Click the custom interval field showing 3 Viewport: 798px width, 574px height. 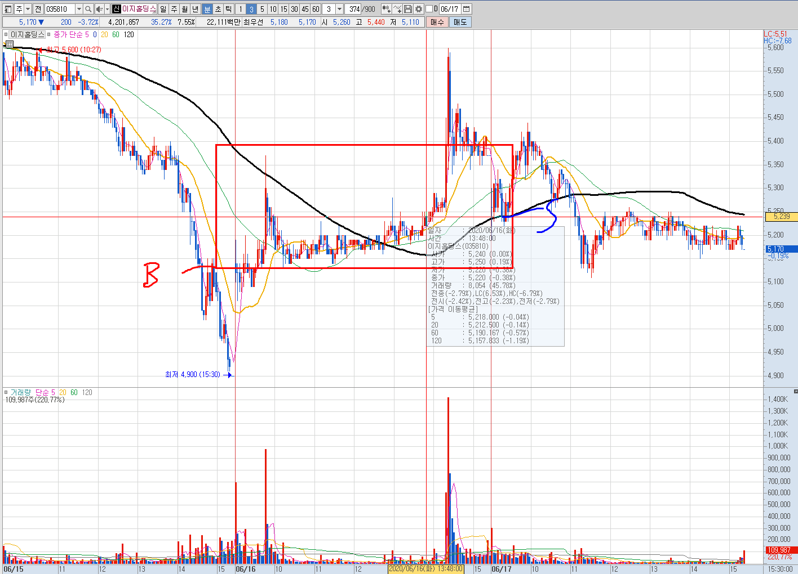click(329, 9)
